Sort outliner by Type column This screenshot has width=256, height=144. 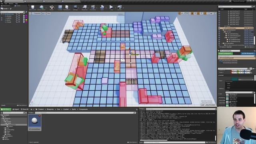(x=246, y=9)
